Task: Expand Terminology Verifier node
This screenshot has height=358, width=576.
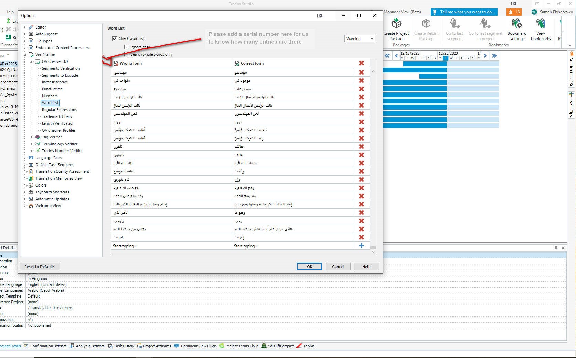Action: click(31, 144)
